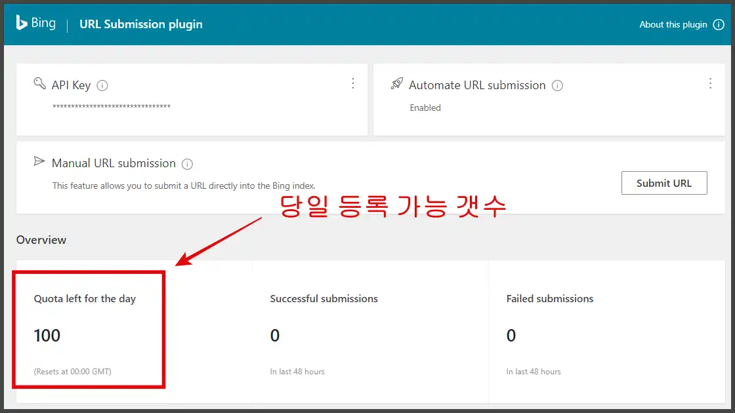
Task: Show info for Manual URL submission
Action: click(x=188, y=164)
